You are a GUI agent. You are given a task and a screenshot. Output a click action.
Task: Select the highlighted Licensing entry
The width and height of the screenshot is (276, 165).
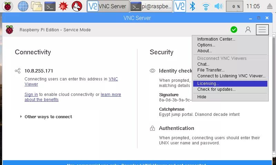pos(230,84)
